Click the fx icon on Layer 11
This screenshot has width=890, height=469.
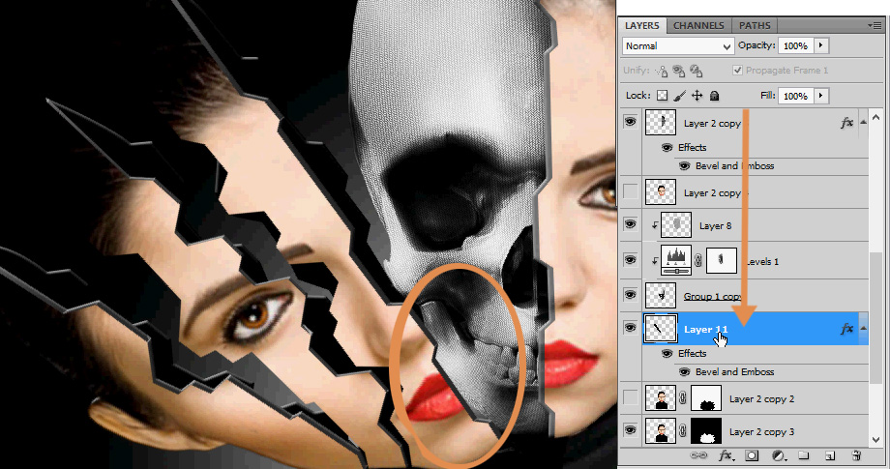(846, 329)
